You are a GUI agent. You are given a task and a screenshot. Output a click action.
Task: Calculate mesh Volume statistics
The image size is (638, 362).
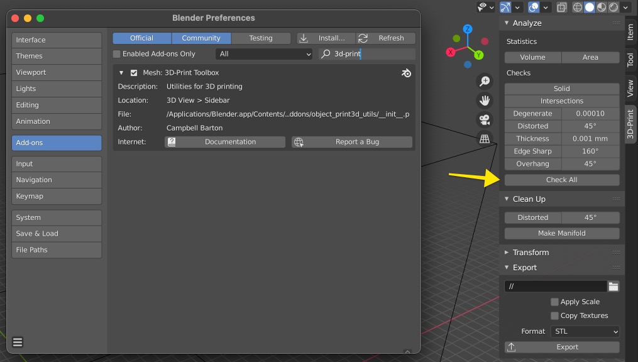[533, 57]
